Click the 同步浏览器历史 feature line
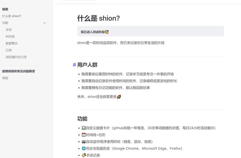This screenshot has width=241, height=158. point(132,148)
